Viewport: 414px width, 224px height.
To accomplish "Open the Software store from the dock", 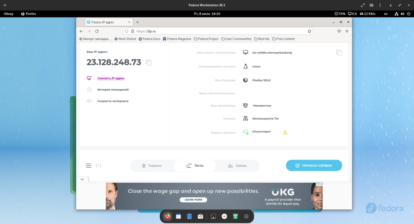I will click(x=200, y=217).
